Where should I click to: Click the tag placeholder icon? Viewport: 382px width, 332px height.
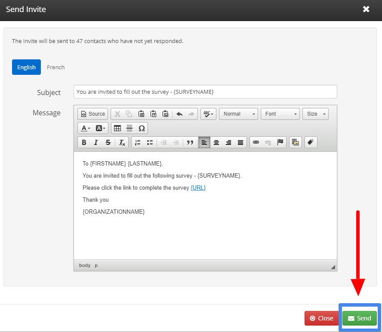[x=311, y=142]
